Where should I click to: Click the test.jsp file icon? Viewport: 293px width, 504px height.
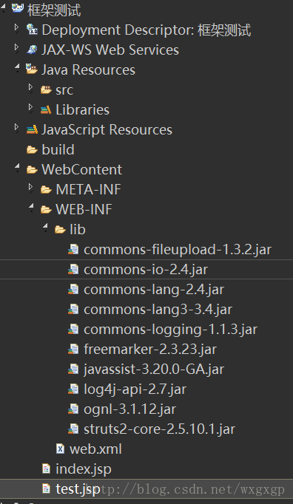tap(46, 488)
